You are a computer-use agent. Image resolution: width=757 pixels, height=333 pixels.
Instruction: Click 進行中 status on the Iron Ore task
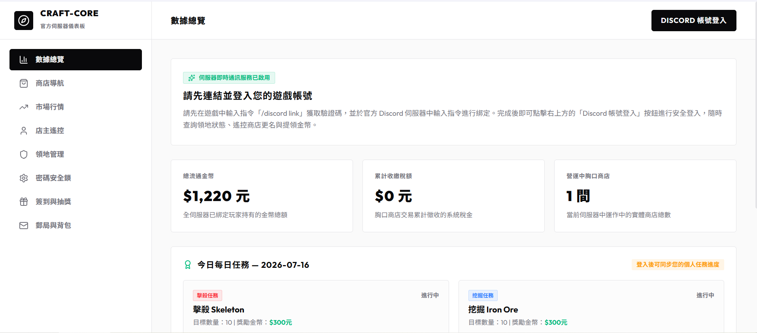[705, 295]
